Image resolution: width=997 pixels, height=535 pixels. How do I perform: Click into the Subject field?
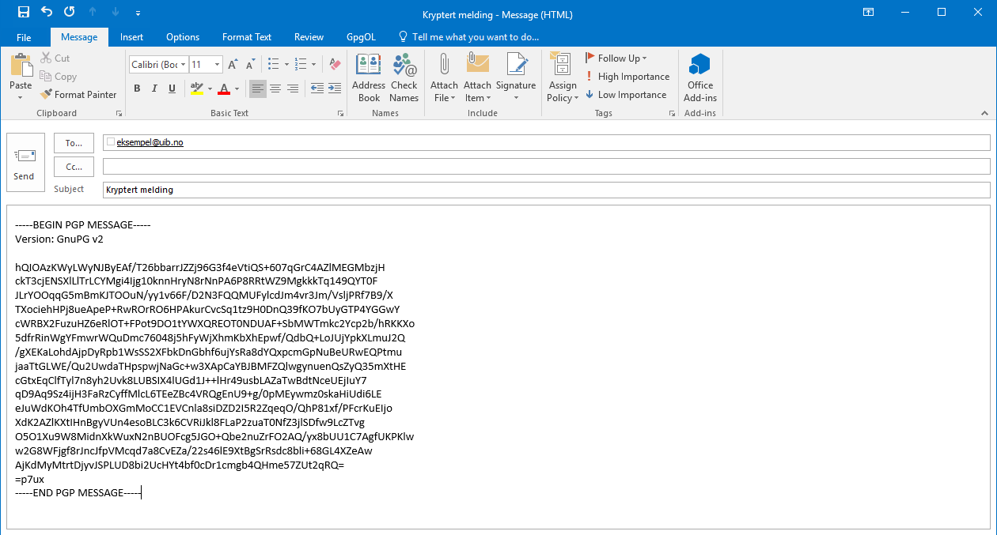(x=546, y=190)
